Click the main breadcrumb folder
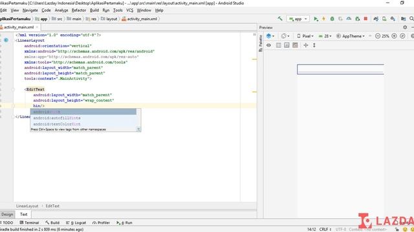The image size is (414, 232). (74, 19)
